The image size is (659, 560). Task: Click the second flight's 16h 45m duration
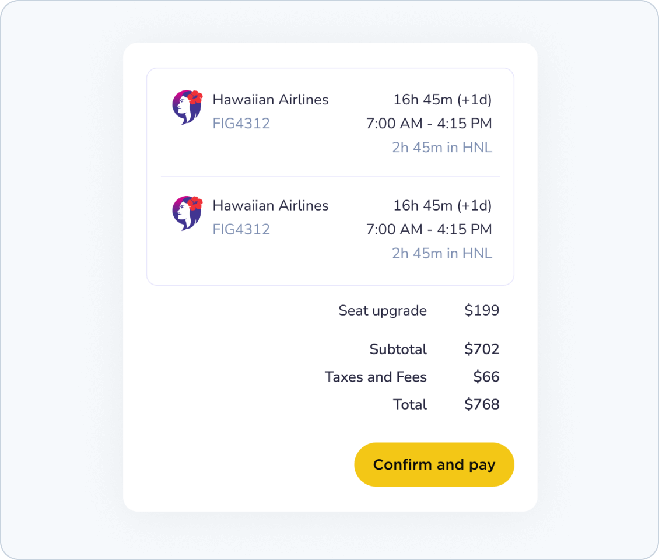click(x=442, y=205)
